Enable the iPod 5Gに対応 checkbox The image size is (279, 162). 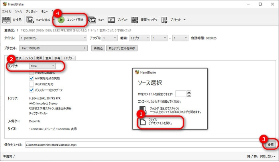tap(31, 84)
